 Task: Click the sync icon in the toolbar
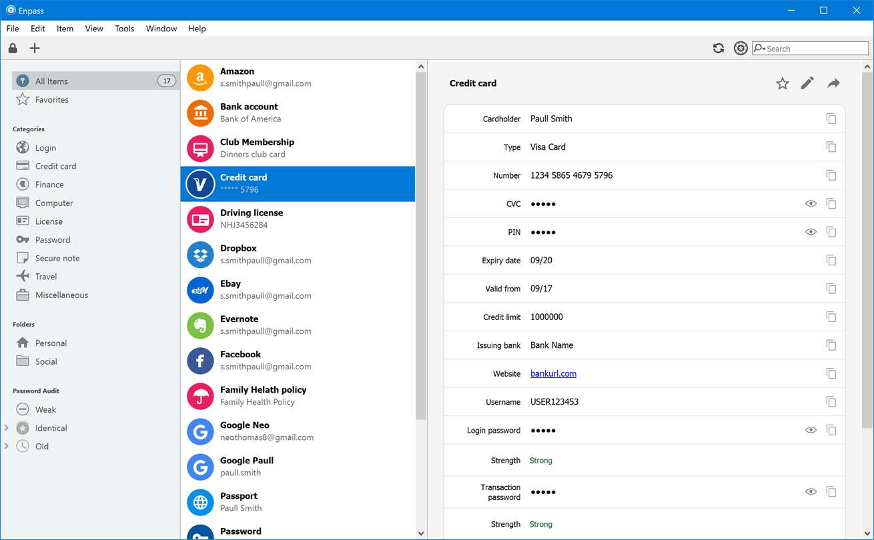[719, 48]
